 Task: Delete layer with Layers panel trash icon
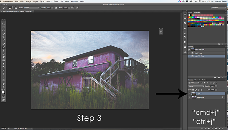(x=223, y=128)
